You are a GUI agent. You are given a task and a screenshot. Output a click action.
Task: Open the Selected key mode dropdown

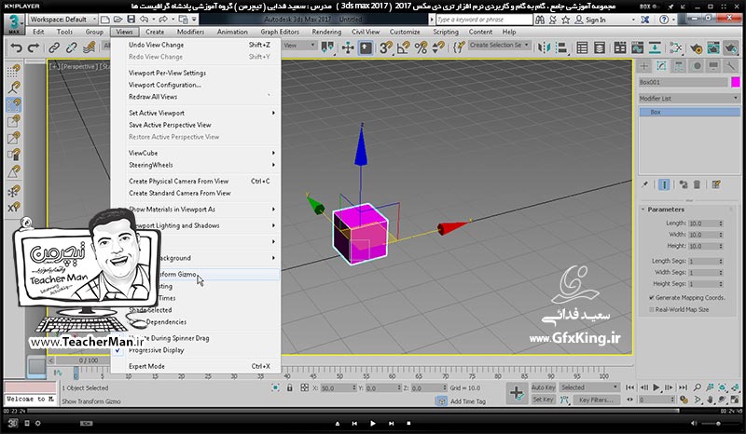pos(589,387)
